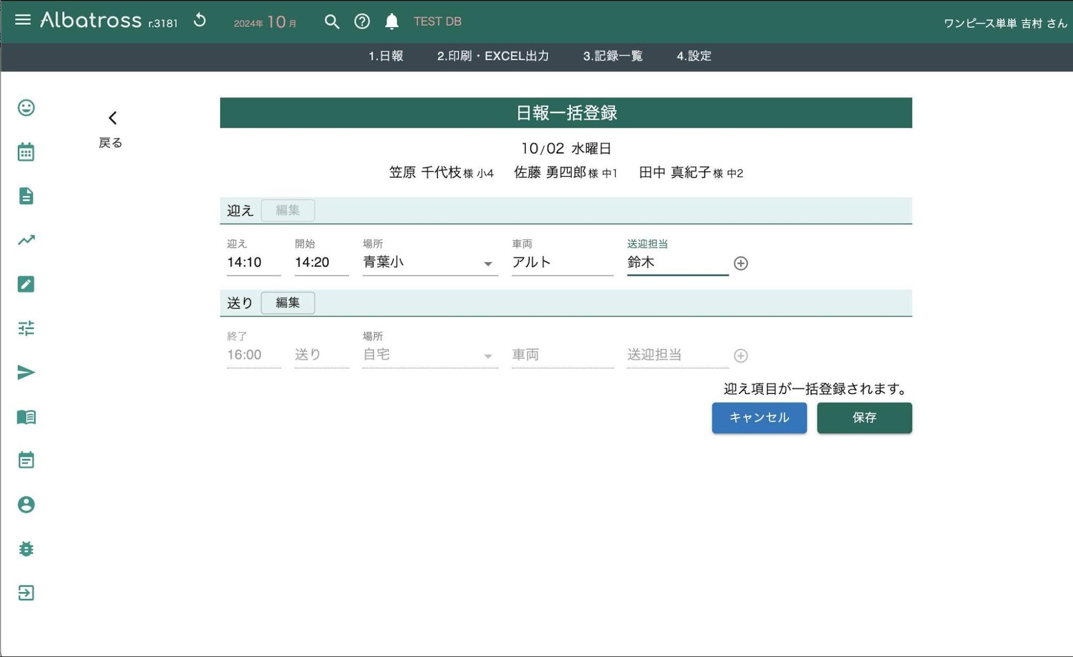Viewport: 1073px width, 657px height.
Task: Click the reload refresh icon
Action: [200, 20]
